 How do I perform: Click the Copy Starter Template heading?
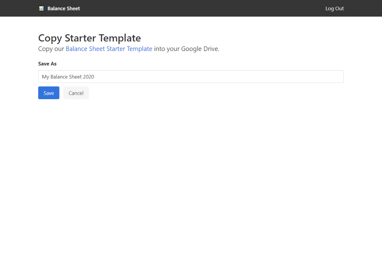[89, 38]
